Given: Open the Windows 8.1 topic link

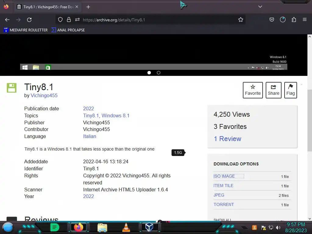Looking at the screenshot, I should [115, 115].
